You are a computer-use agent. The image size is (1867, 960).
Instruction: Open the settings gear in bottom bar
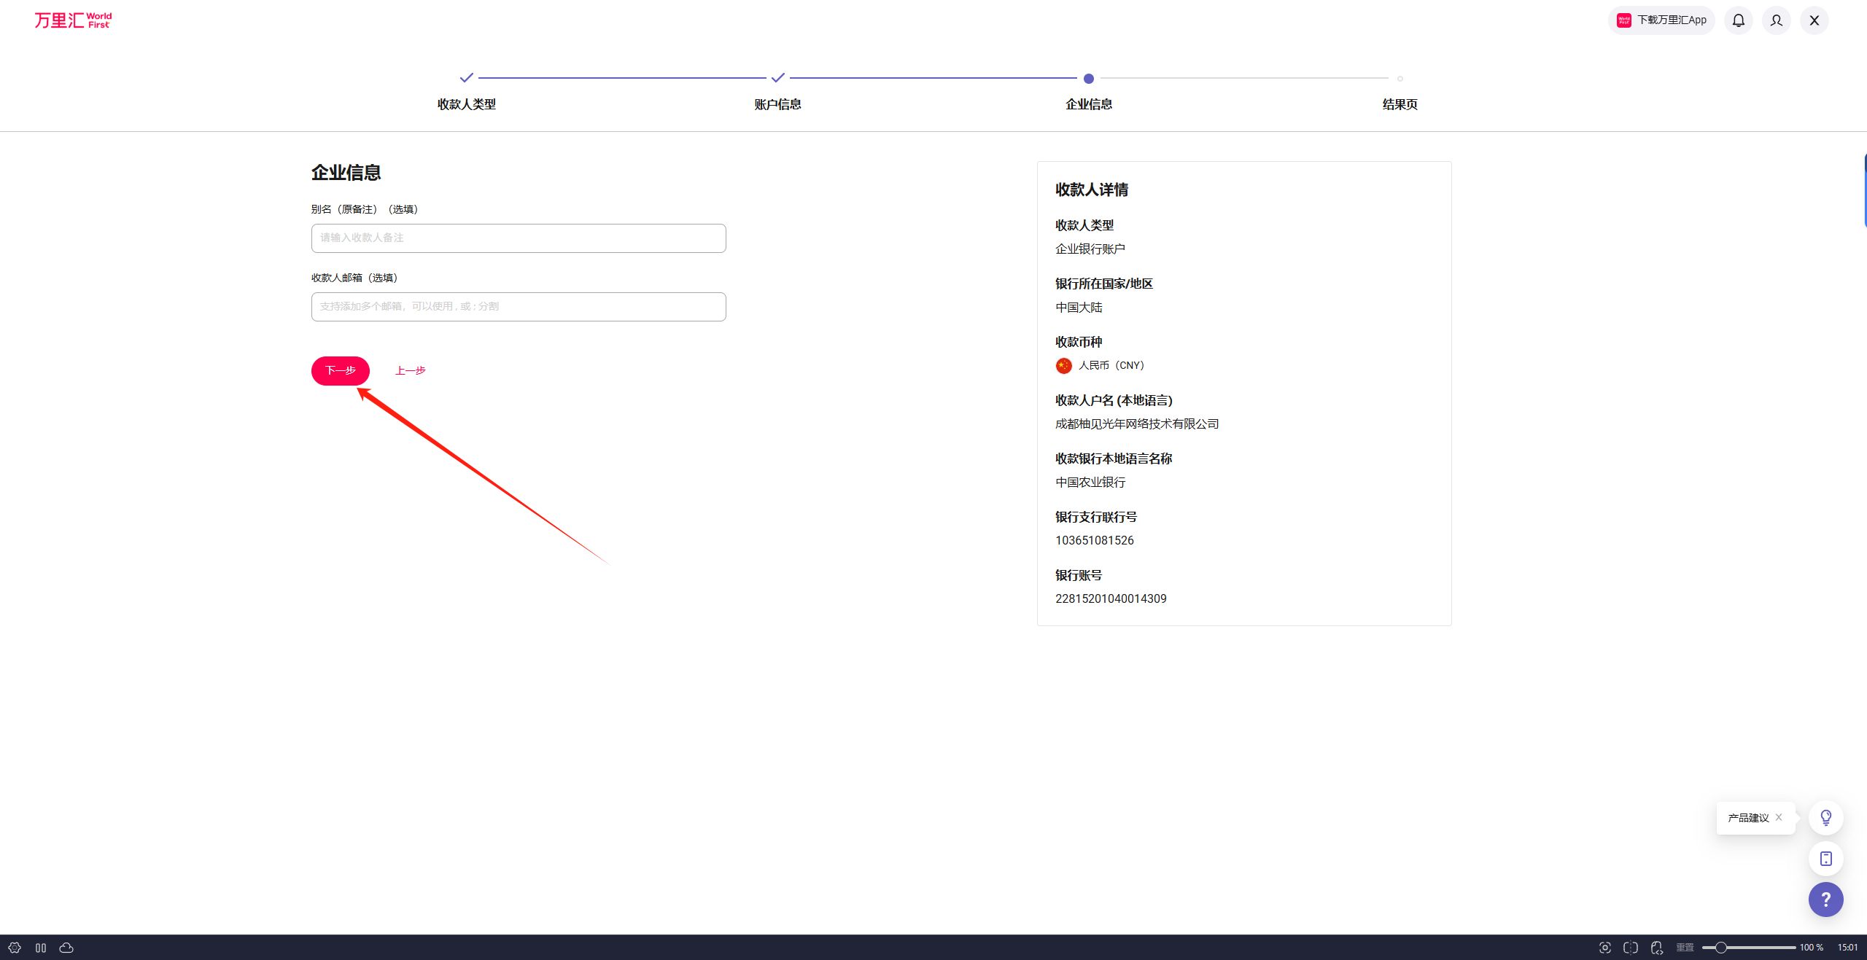[15, 948]
